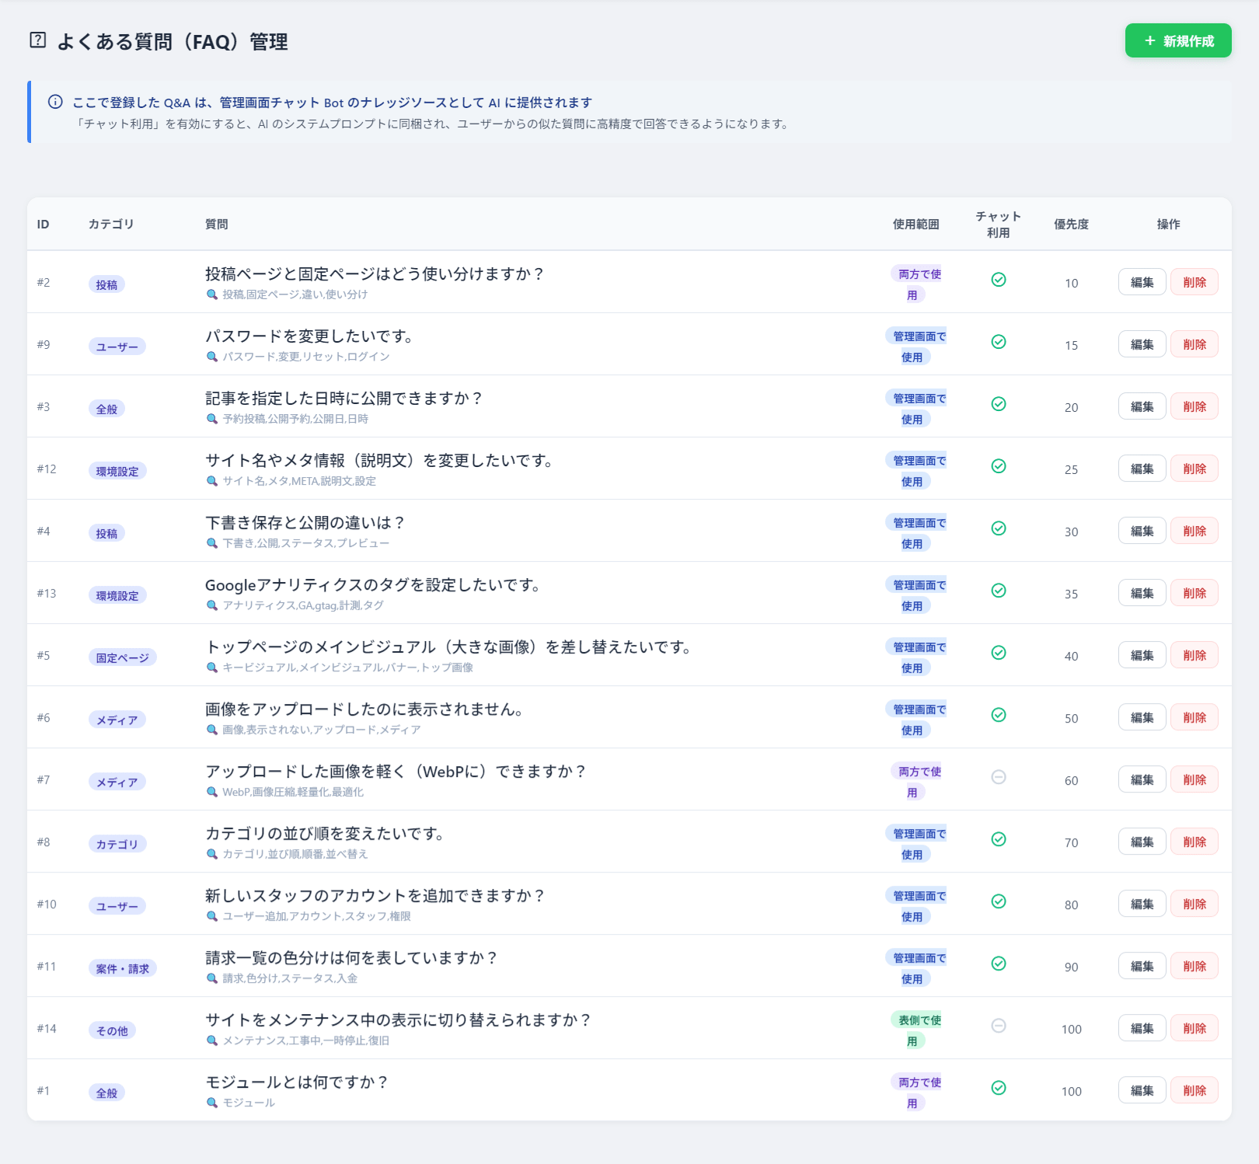Click the chat-enabled check icon in row #3
The height and width of the screenshot is (1164, 1259).
(999, 404)
